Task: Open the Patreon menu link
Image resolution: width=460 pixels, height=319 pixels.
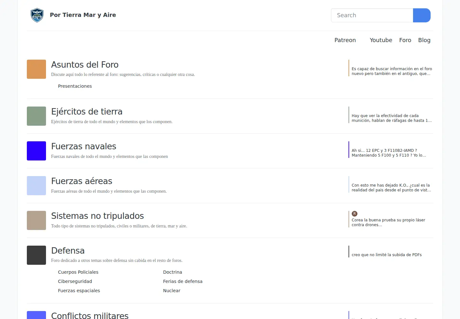Action: 345,40
